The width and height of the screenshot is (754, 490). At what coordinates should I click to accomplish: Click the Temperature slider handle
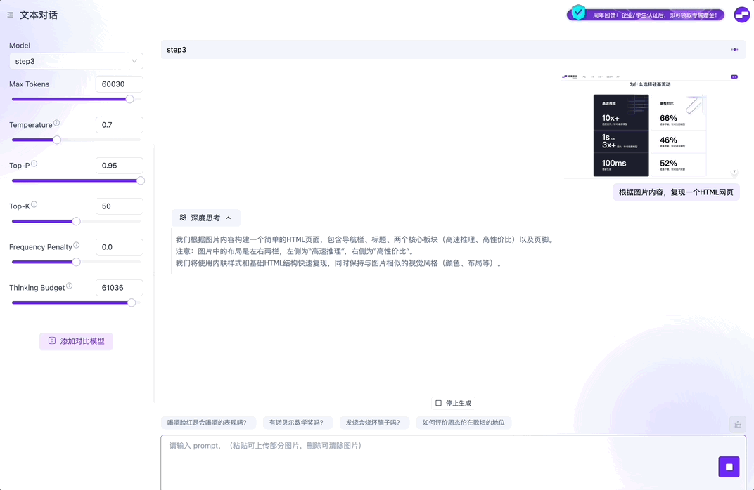[x=57, y=140]
